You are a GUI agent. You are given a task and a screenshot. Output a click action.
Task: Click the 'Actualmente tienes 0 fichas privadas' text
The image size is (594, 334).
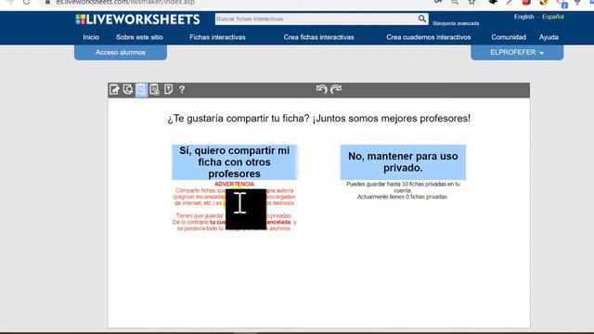coord(402,197)
